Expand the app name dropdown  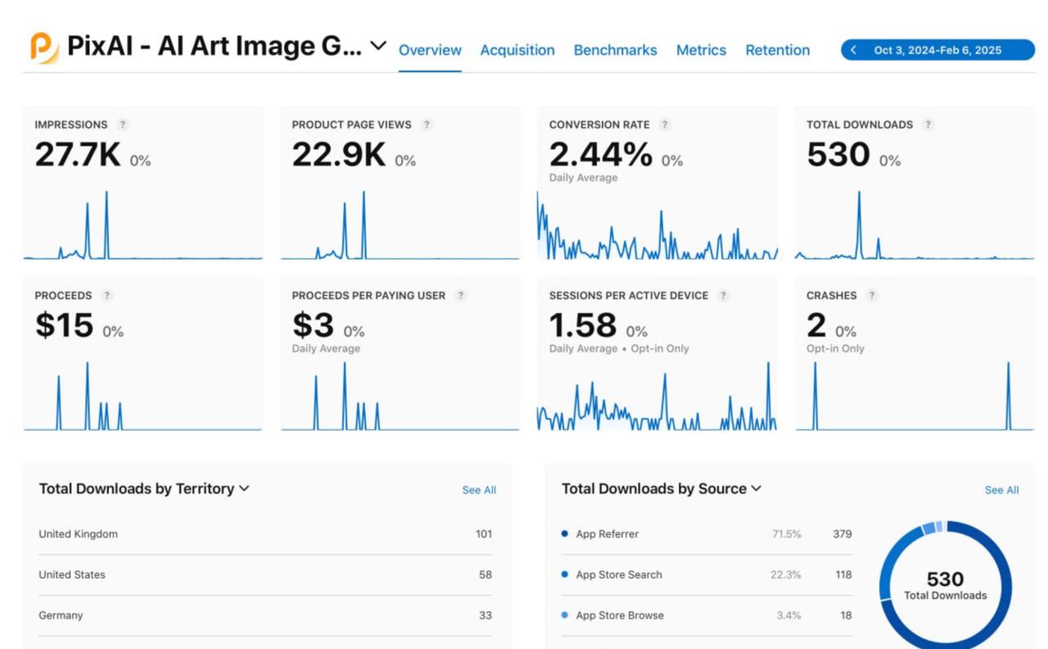(376, 48)
